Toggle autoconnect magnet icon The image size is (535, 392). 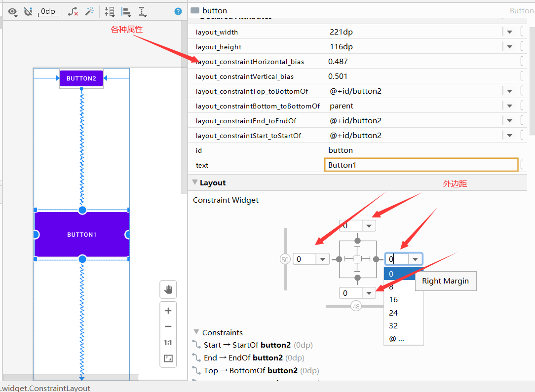(x=28, y=12)
